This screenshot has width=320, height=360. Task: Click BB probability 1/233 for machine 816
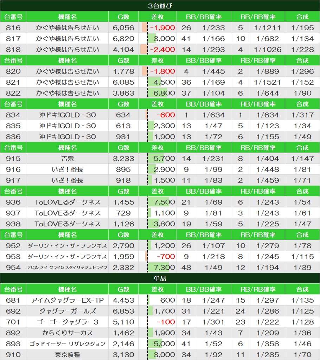(213, 28)
